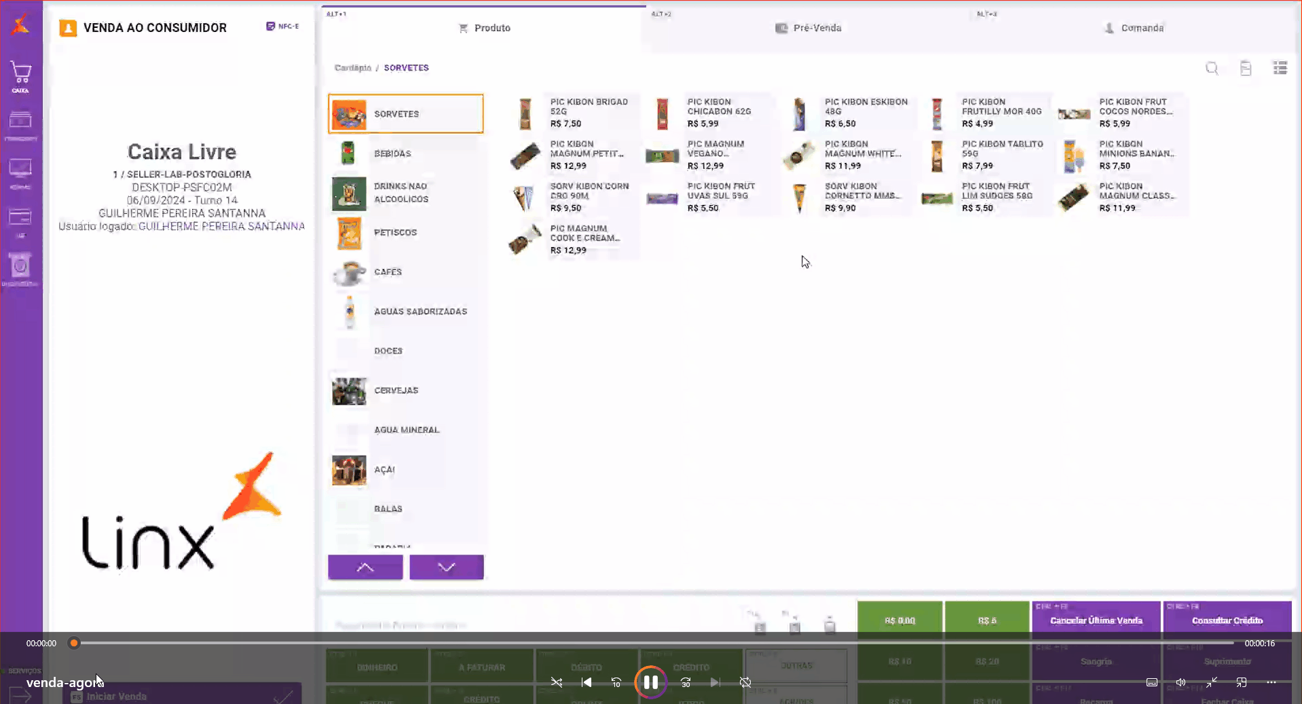1302x704 pixels.
Task: Click the orange consumer icon beside Venda ao Consumidor
Action: 68,28
